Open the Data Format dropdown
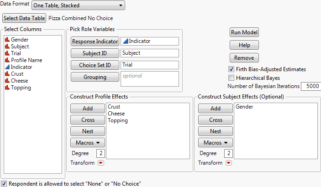Image resolution: width=321 pixels, height=187 pixels. (78, 5)
